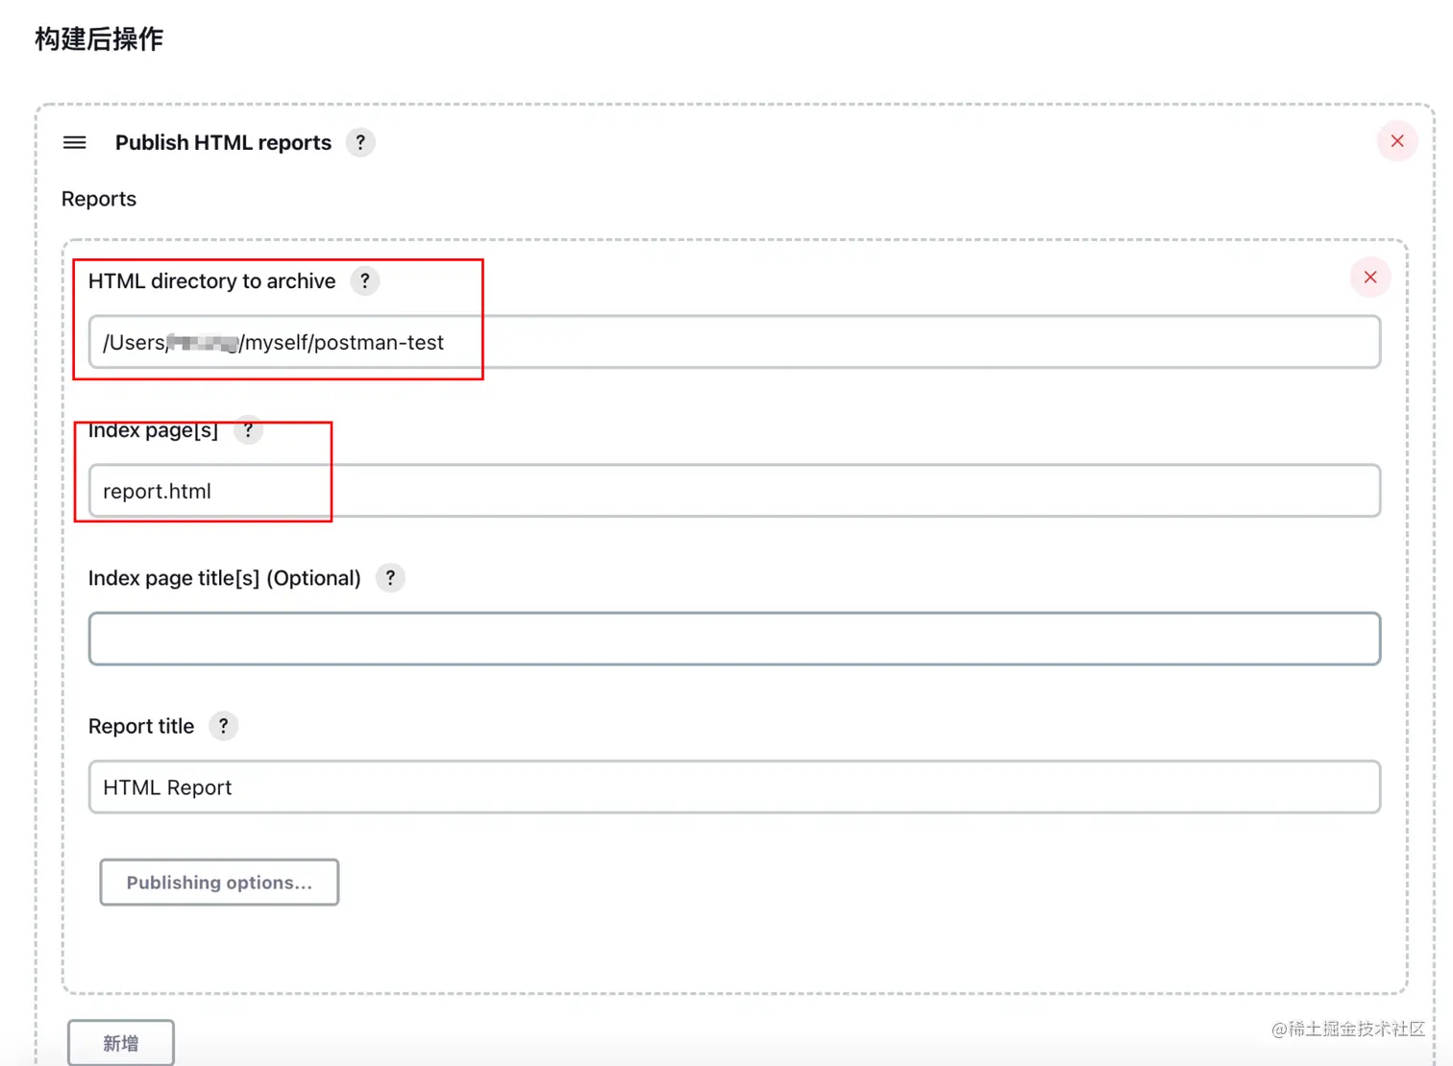Screen dimensions: 1453x1066
Task: Click the Index page title[s] (Optional) label
Action: pyautogui.click(x=225, y=578)
